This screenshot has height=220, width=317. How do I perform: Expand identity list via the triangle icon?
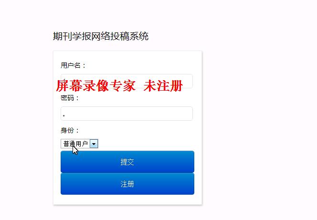coord(94,144)
